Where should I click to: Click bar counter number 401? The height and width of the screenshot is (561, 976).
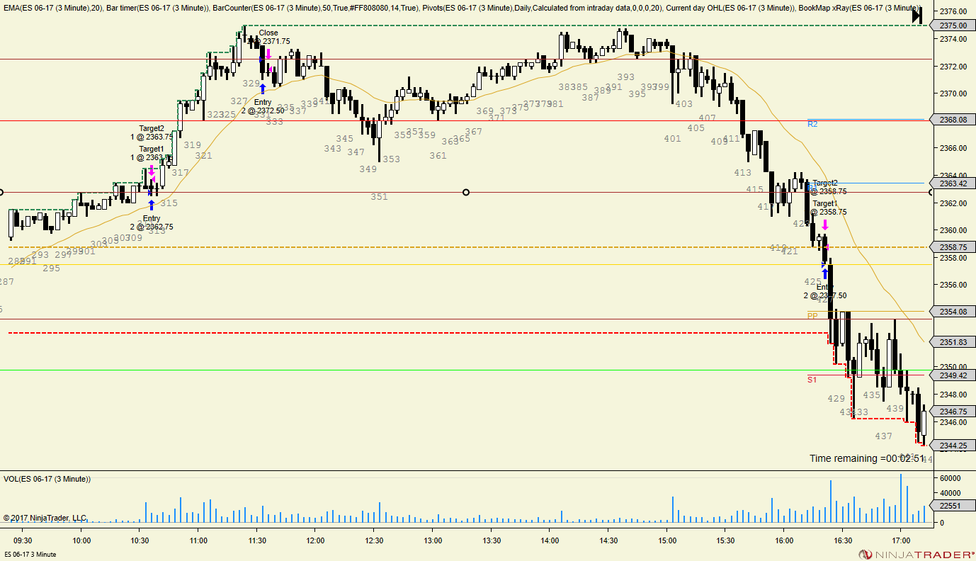(673, 139)
